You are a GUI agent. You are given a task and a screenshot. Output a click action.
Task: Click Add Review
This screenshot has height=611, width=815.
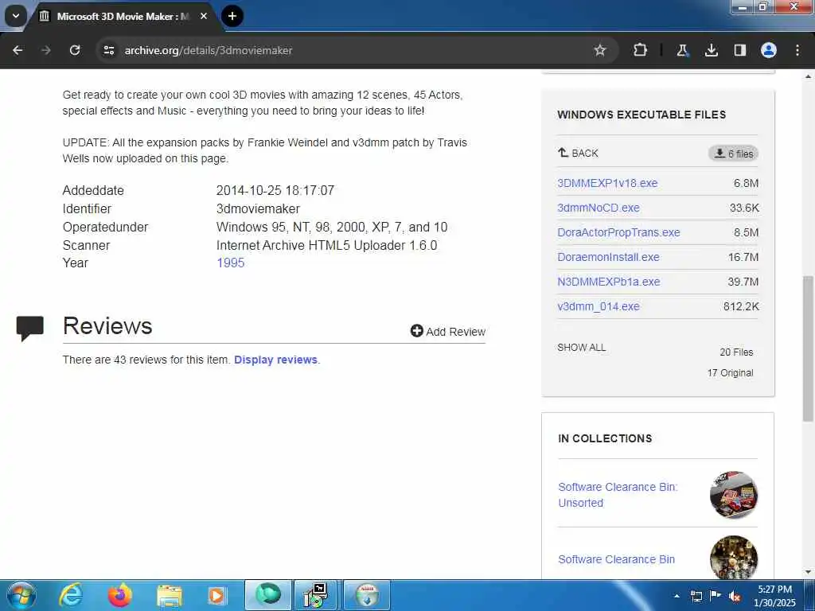click(x=447, y=332)
